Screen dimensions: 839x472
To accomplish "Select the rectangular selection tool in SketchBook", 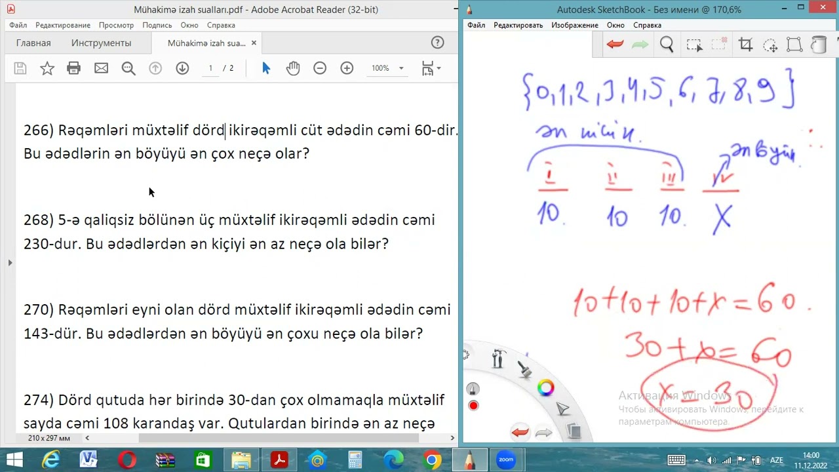I will point(694,45).
